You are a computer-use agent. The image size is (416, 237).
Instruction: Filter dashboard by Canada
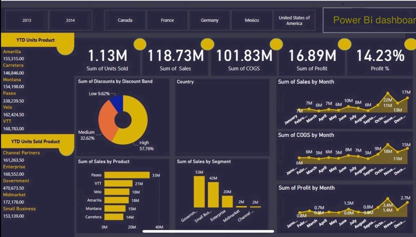(x=125, y=20)
